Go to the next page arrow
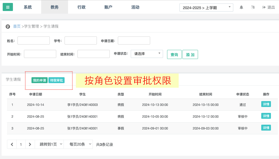 tap(30, 144)
